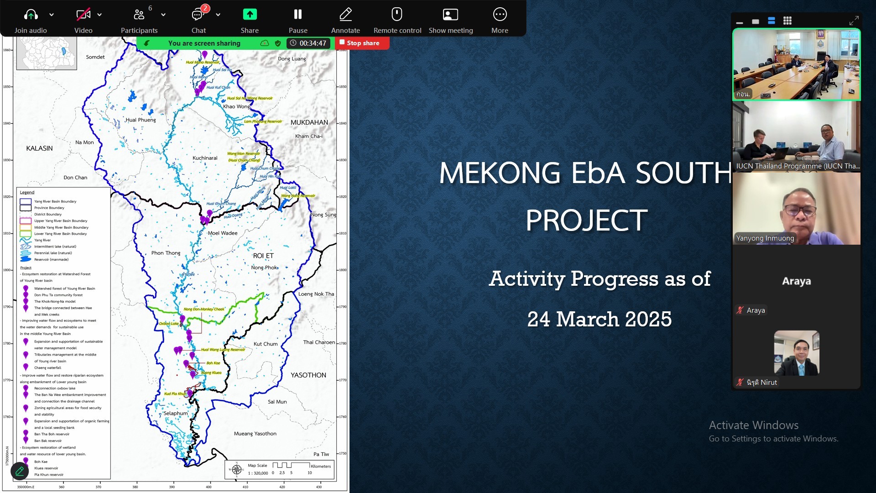Click the Upper Yang River Basin swatch
The width and height of the screenshot is (876, 493).
coord(26,221)
